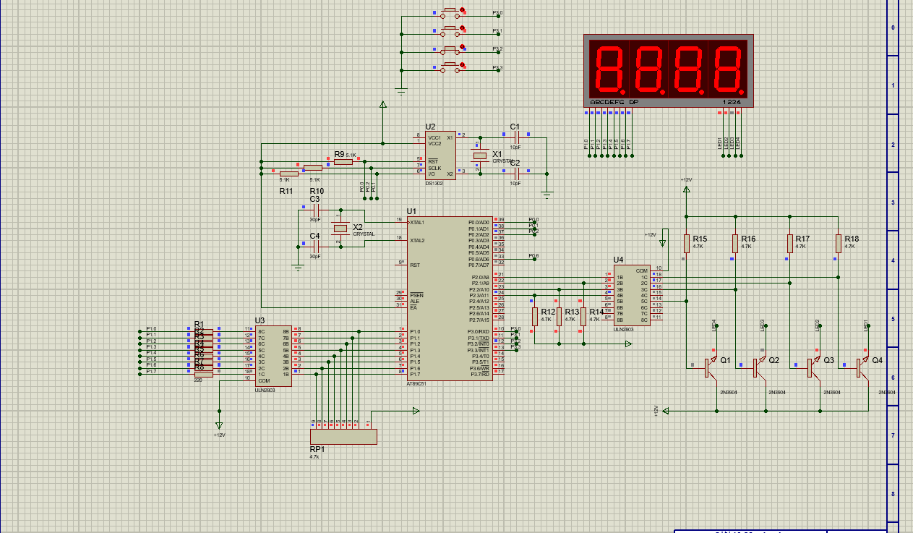This screenshot has height=533, width=913.
Task: Click the power arrow terminal above U2
Action: (383, 105)
